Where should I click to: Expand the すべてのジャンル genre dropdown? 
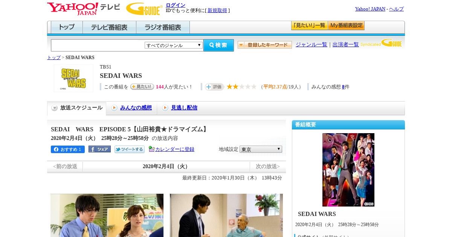[x=174, y=45]
